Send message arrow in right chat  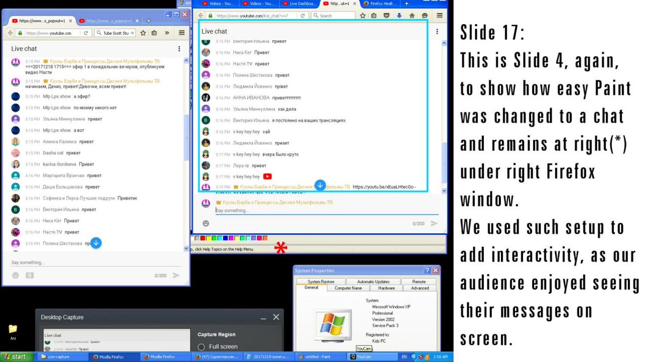click(434, 223)
